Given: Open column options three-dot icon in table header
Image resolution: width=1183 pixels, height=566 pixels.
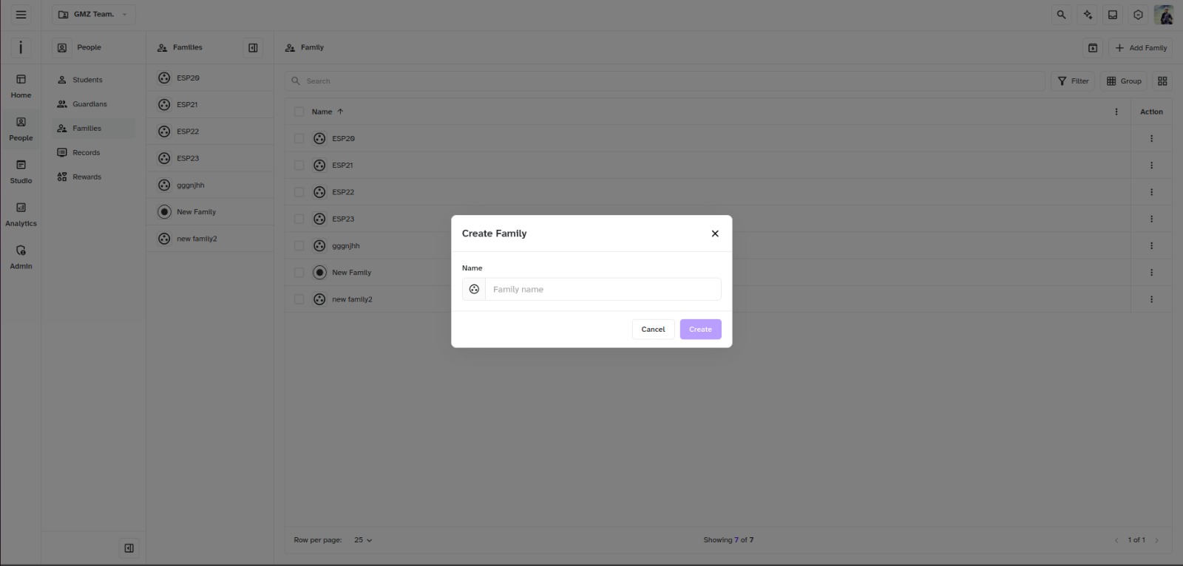Looking at the screenshot, I should [1116, 112].
